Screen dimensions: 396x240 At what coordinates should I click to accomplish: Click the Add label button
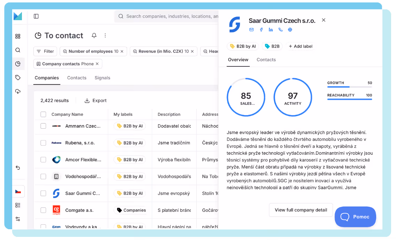click(301, 46)
